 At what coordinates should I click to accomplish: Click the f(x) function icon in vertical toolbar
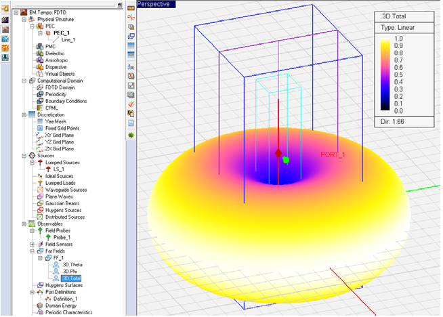coord(131,68)
